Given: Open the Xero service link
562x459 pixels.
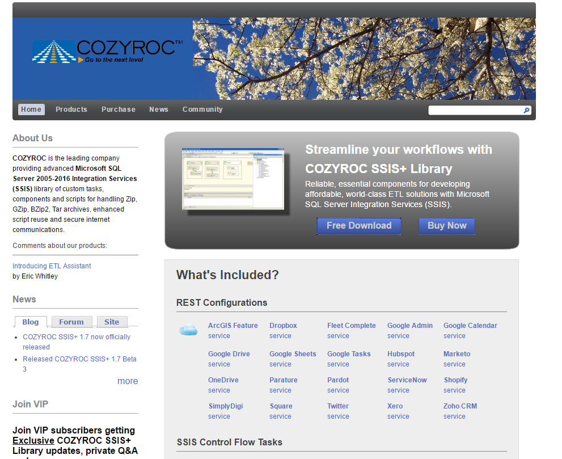Looking at the screenshot, I should pyautogui.click(x=398, y=411).
